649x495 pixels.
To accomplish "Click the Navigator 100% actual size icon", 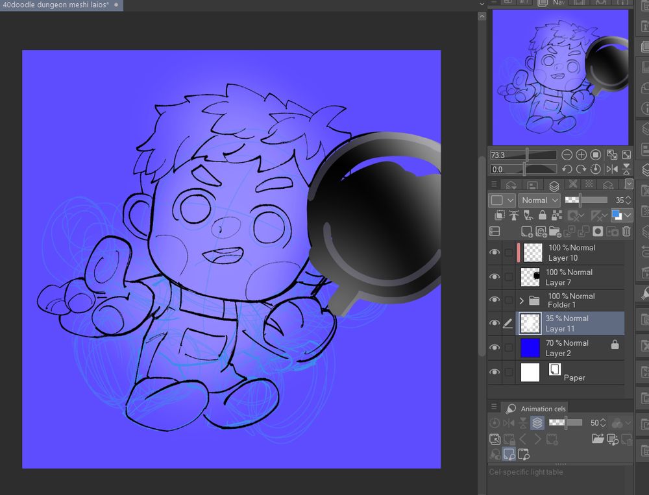I will pyautogui.click(x=596, y=155).
